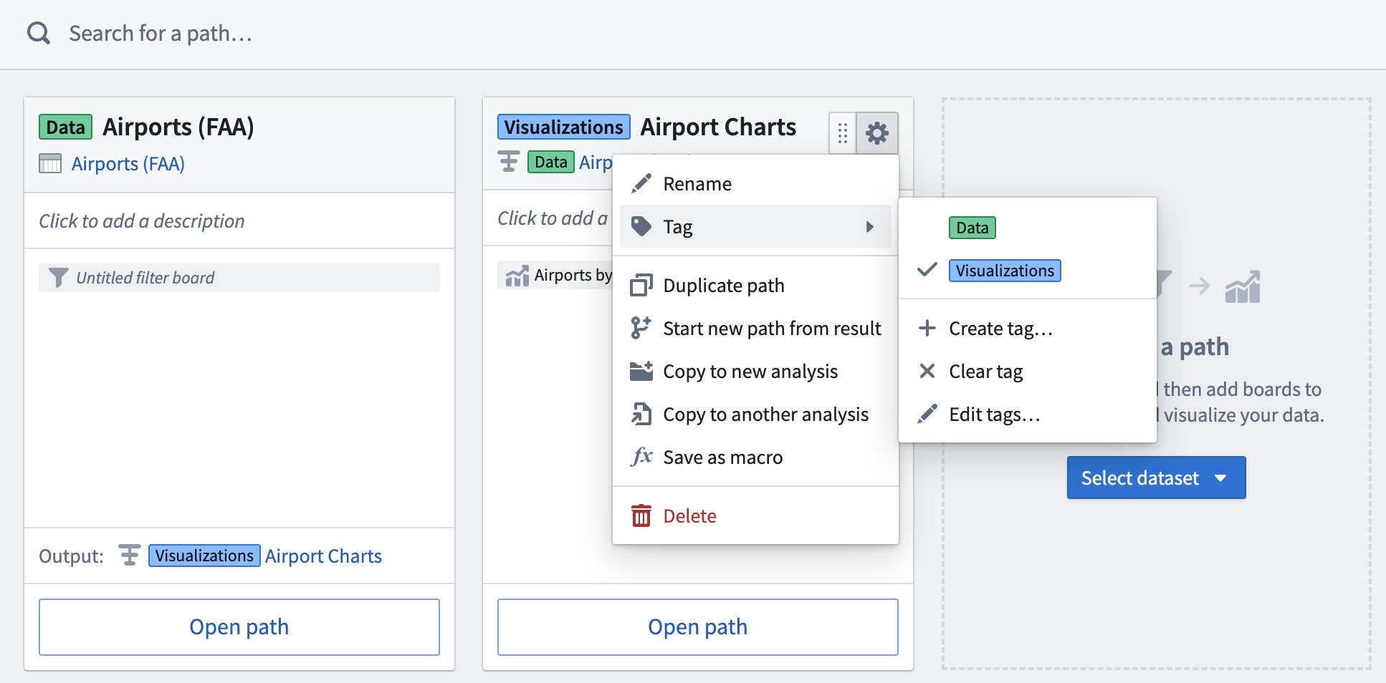Click the search magnifier icon

point(38,33)
